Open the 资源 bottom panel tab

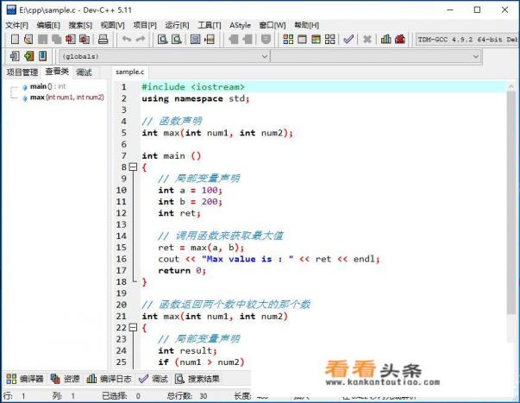pos(66,379)
